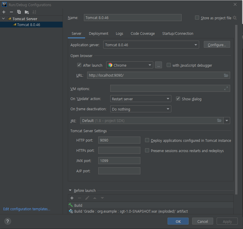Move Before launch task up

[x=95, y=198]
